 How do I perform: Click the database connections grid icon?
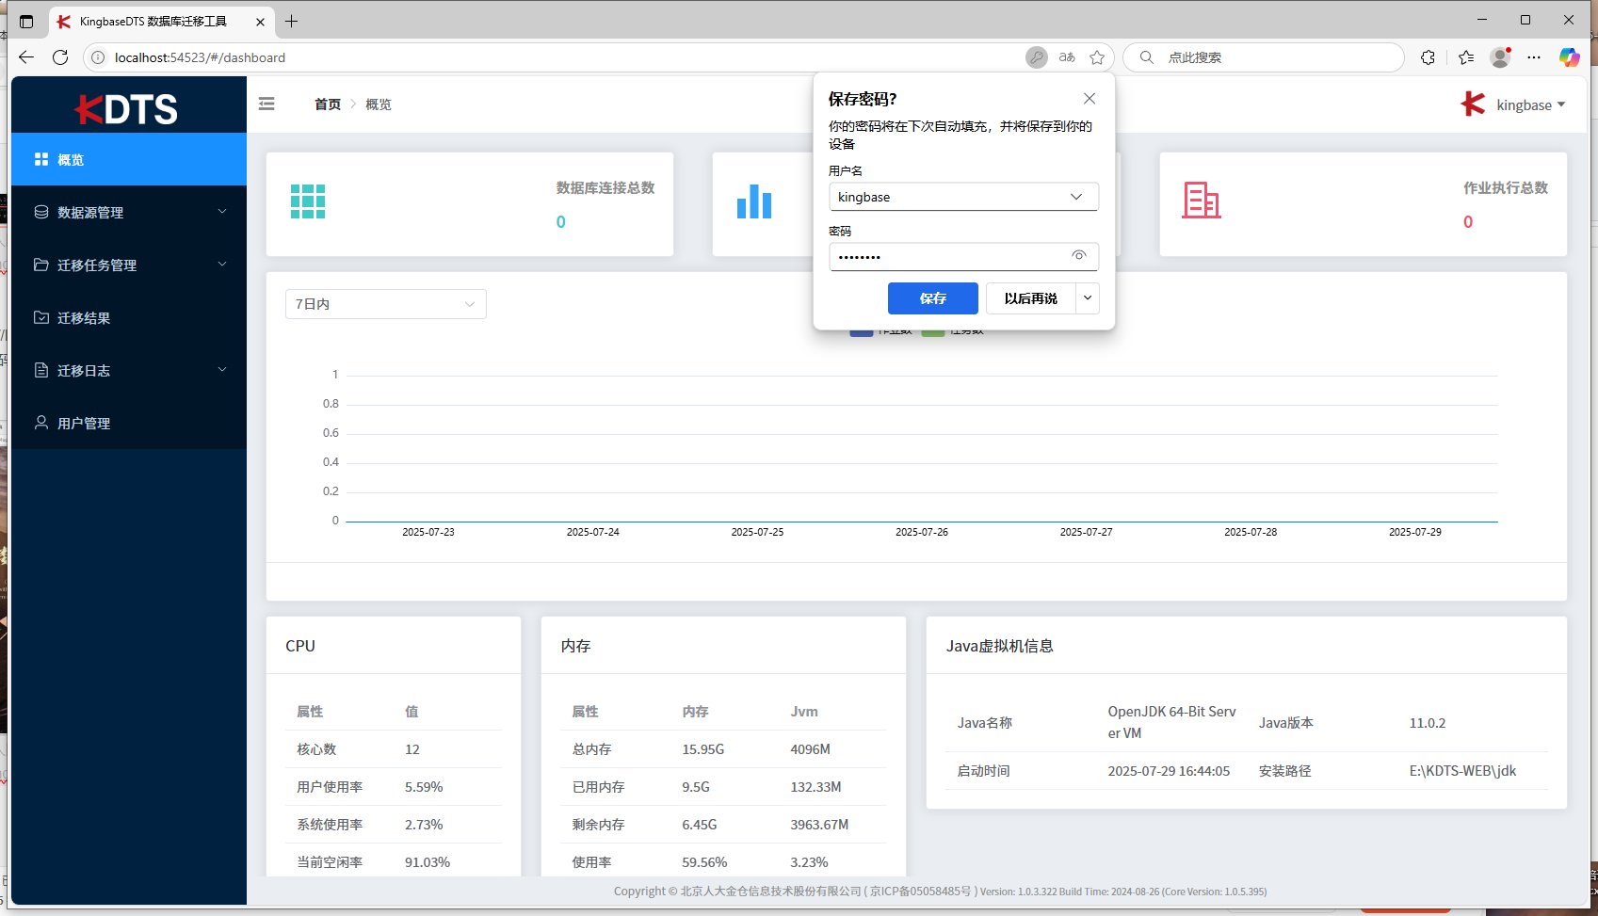(x=308, y=201)
